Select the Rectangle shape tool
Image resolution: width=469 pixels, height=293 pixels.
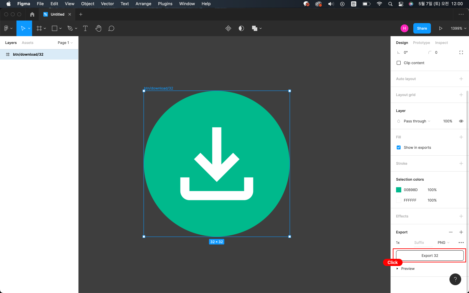pos(55,28)
